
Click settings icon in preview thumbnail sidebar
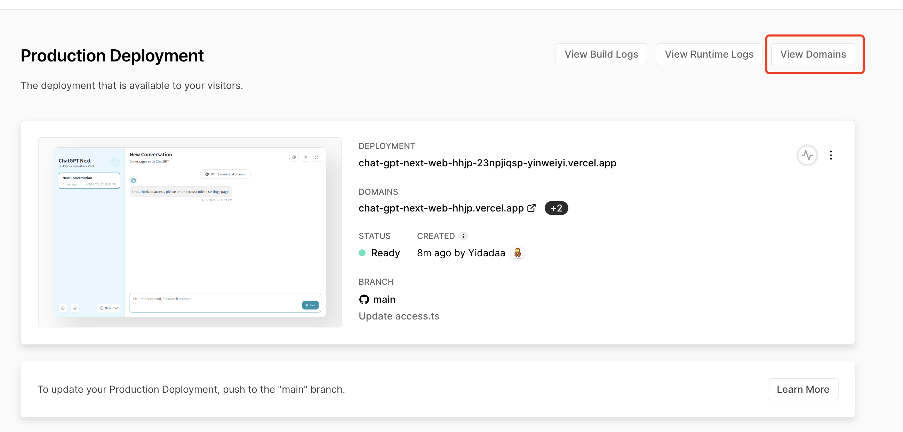pyautogui.click(x=63, y=308)
